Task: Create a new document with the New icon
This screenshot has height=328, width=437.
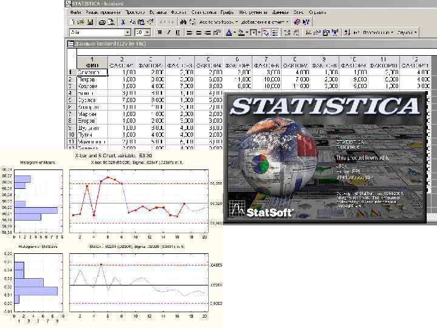Action: (72, 22)
